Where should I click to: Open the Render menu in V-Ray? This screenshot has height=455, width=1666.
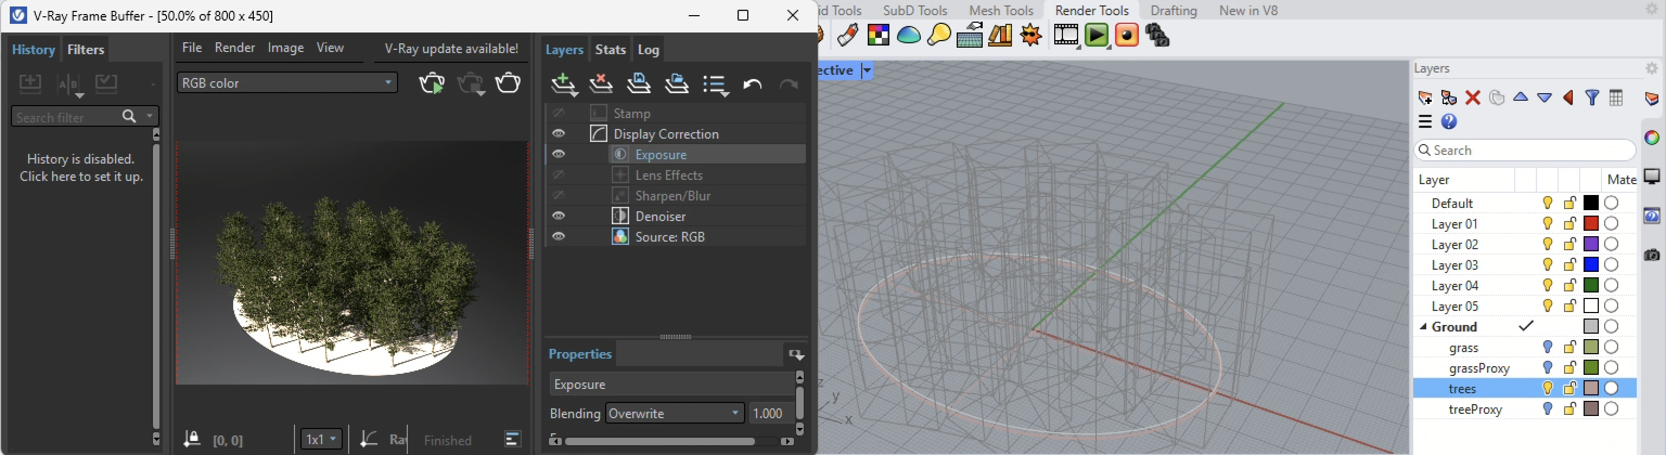pyautogui.click(x=235, y=48)
